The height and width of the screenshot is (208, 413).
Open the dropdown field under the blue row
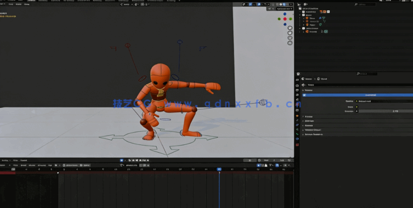(x=386, y=101)
